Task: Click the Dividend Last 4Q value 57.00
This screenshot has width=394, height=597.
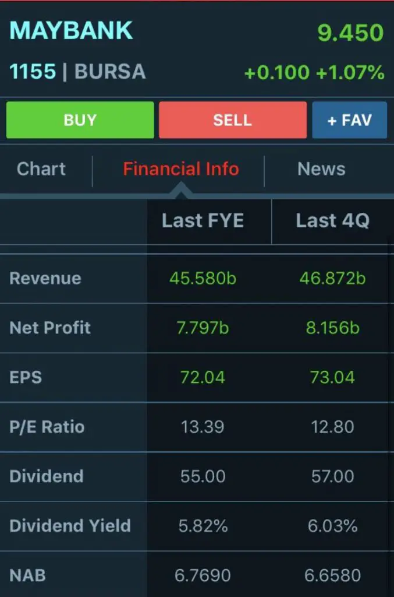Action: click(x=332, y=476)
